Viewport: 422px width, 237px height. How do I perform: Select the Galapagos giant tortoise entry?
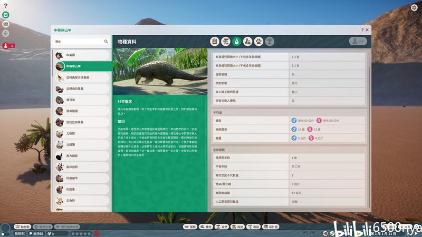coord(82,122)
